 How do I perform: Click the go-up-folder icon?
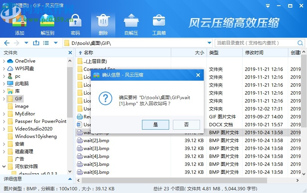point(36,43)
